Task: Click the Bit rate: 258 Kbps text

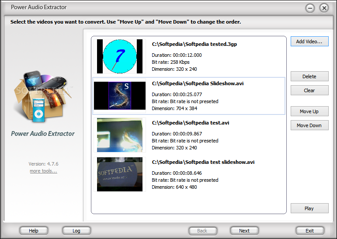Action: click(170, 62)
